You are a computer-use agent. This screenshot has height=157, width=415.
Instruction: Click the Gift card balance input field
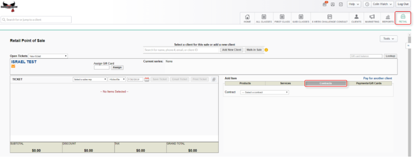coord(366,56)
